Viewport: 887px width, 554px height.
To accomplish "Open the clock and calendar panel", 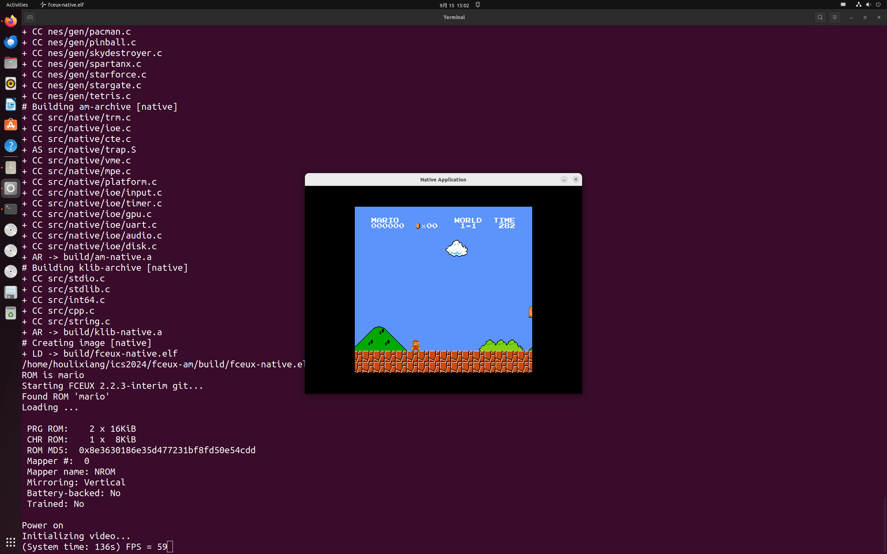I will click(x=454, y=5).
